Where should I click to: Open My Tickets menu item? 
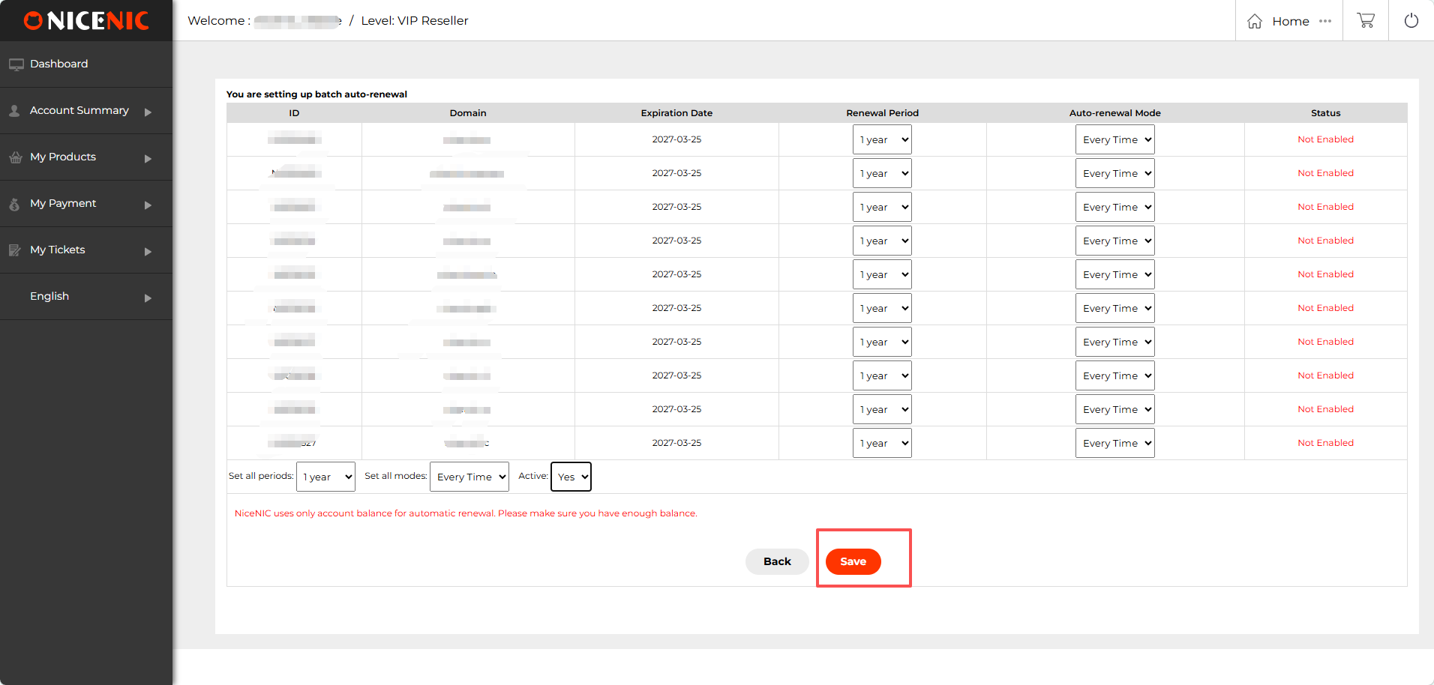[x=86, y=250]
